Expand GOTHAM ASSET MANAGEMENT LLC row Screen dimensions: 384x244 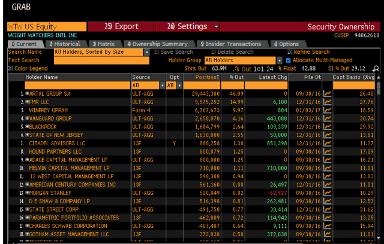(27, 234)
